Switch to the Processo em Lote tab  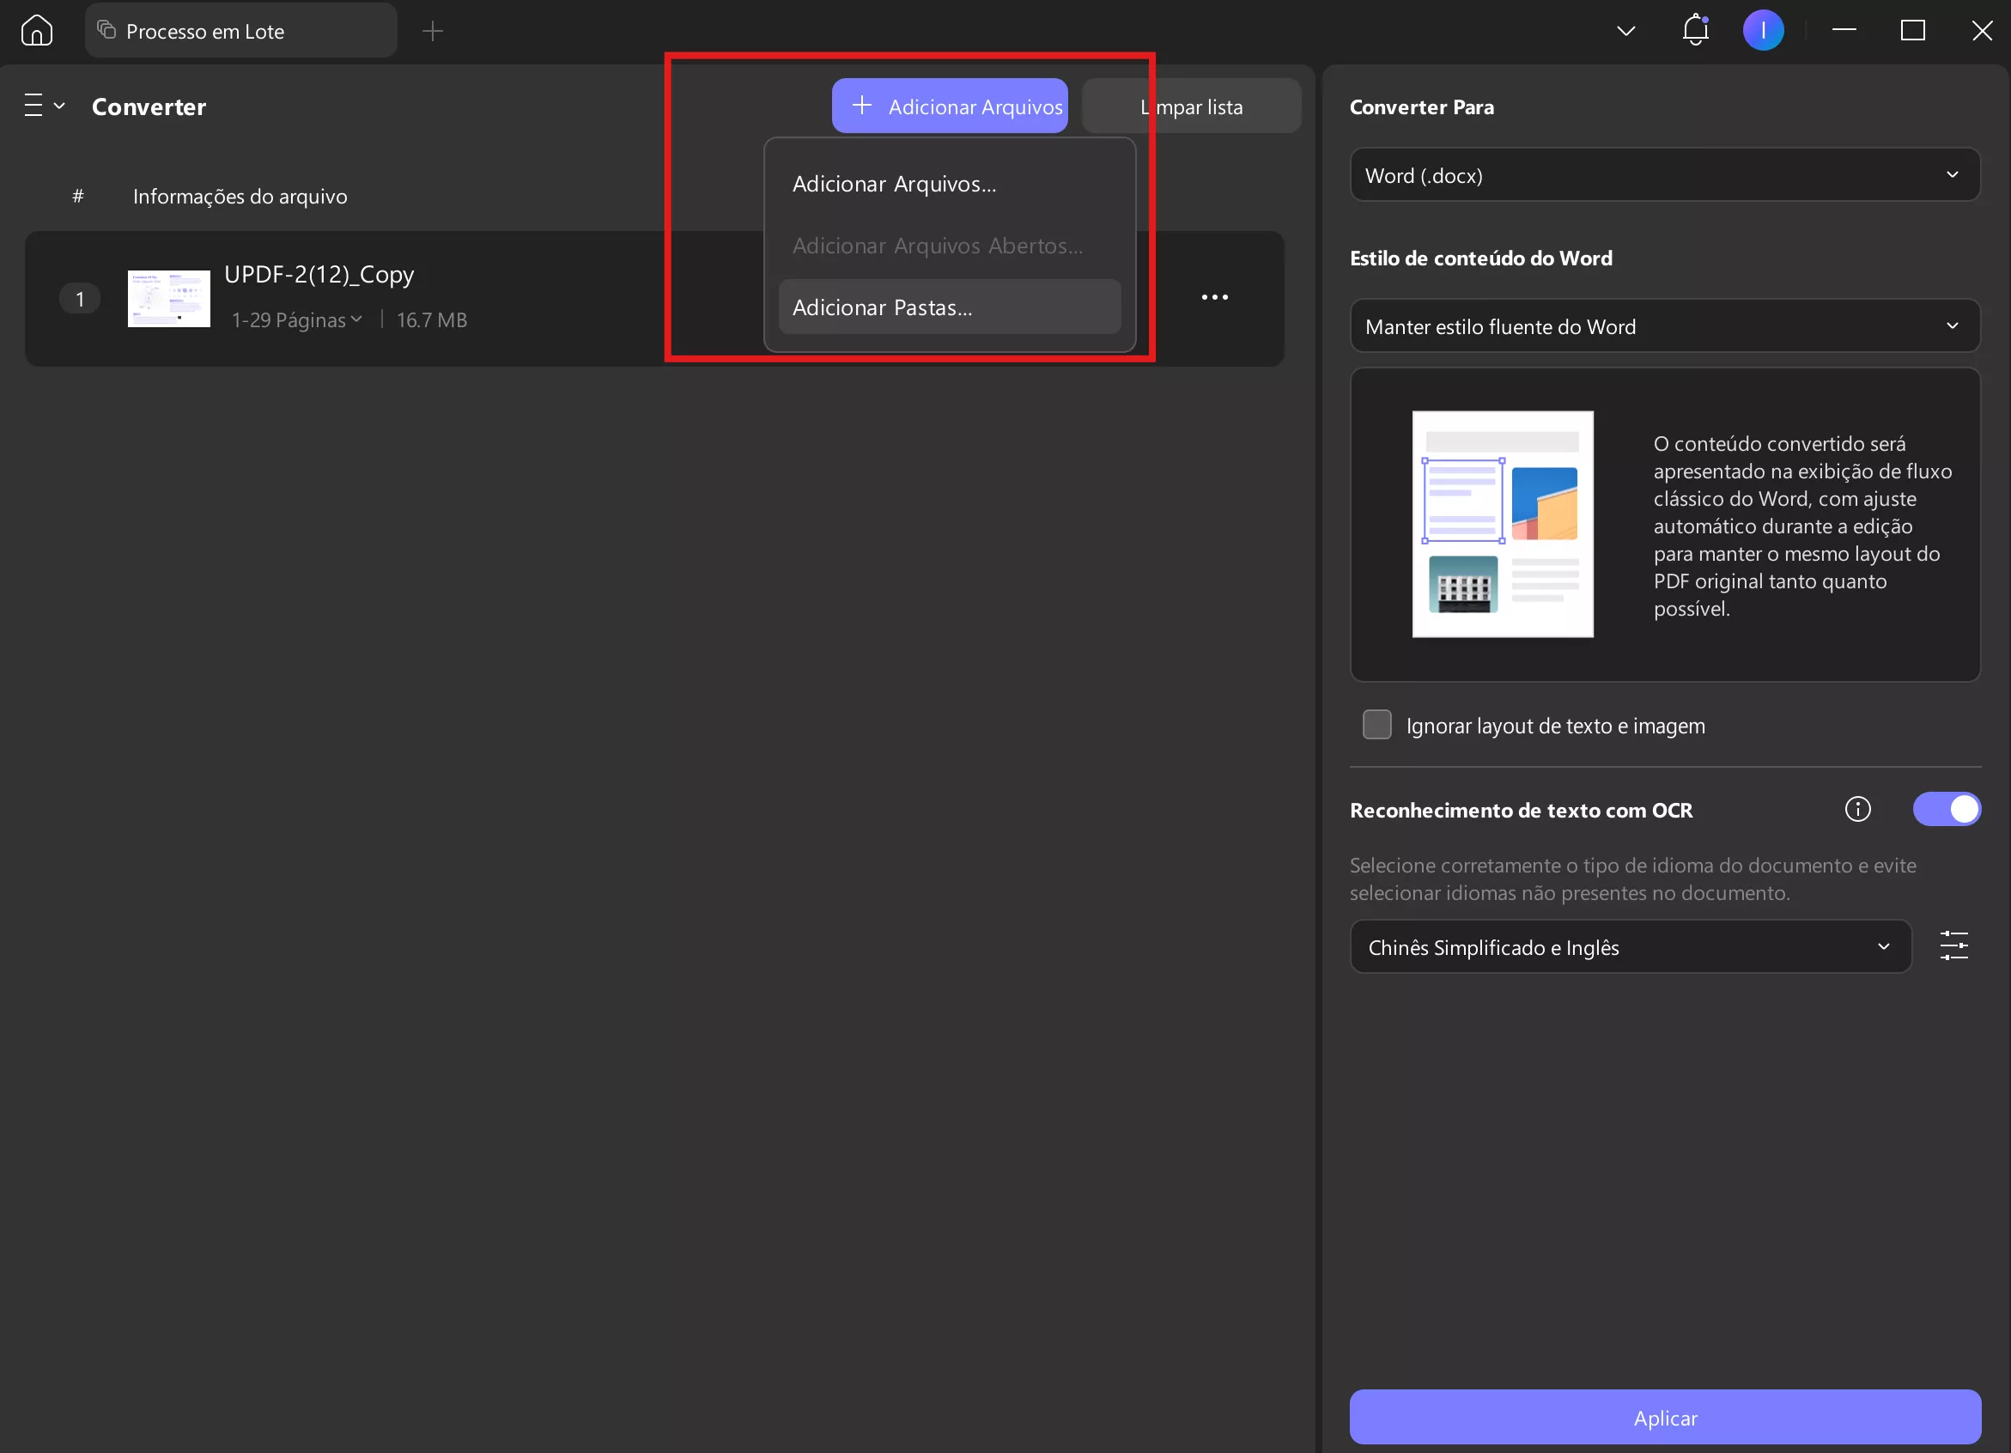tap(240, 29)
